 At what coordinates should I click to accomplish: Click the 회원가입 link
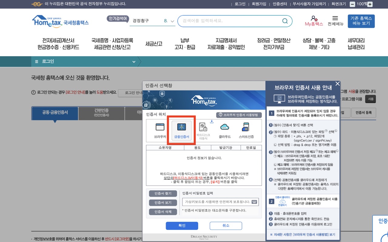click(259, 4)
